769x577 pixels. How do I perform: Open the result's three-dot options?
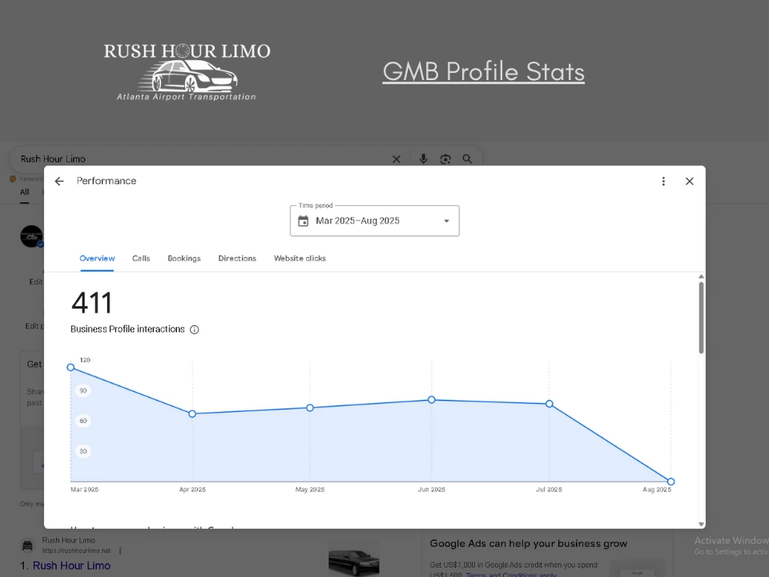click(120, 551)
